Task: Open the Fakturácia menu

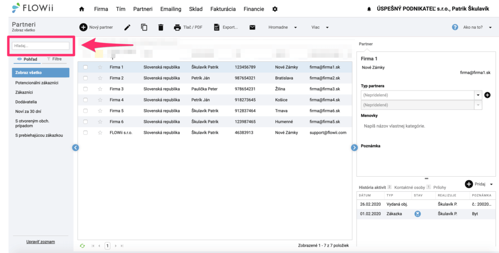Action: coord(223,9)
